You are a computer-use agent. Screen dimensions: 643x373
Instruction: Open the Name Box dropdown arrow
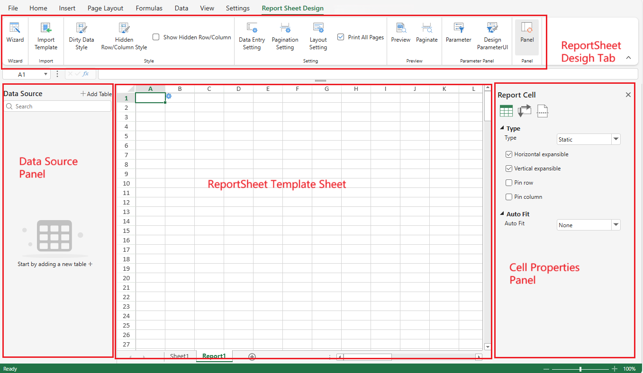pos(45,74)
